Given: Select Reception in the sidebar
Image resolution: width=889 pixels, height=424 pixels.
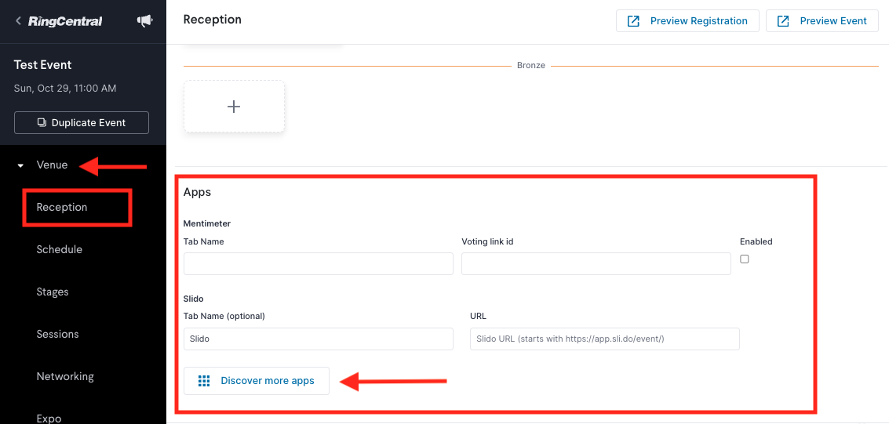Looking at the screenshot, I should coord(62,207).
